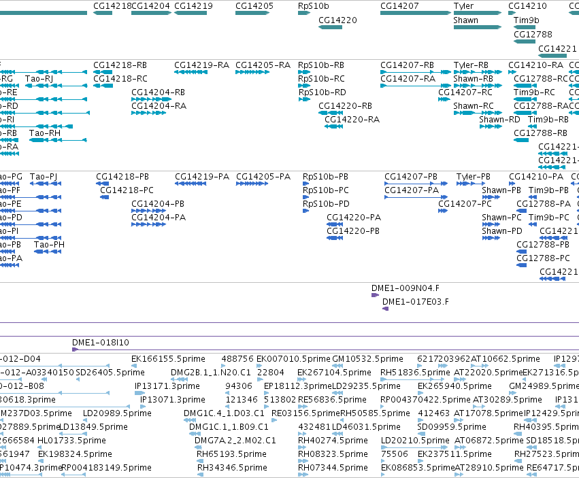This screenshot has height=478, width=579.
Task: Select the 'Shawn-PD' protein label
Action: pos(502,231)
